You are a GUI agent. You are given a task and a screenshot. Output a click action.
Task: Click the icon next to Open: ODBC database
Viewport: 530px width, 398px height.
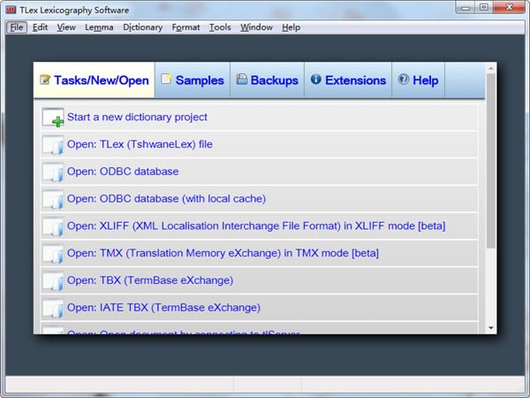pyautogui.click(x=53, y=172)
